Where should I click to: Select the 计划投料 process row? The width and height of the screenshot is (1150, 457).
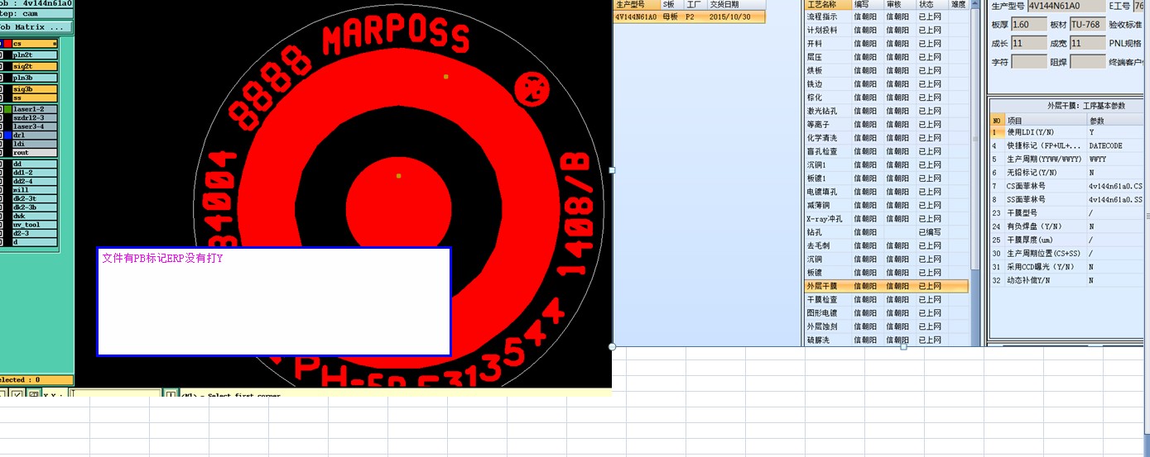coord(886,30)
